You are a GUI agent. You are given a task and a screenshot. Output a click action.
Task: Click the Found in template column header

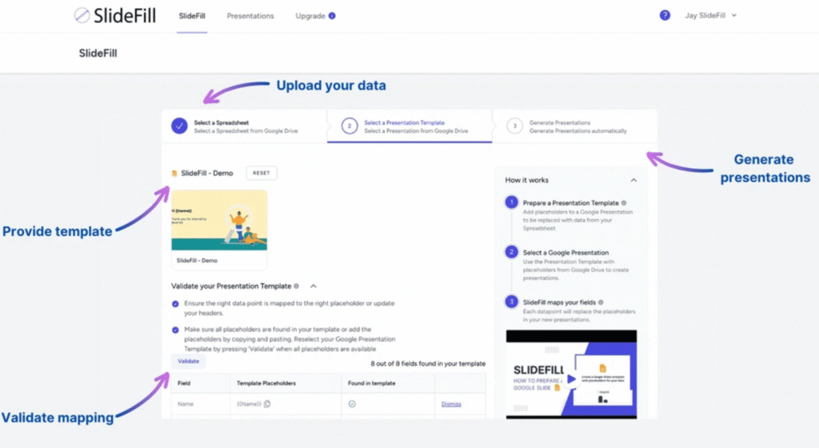[372, 383]
